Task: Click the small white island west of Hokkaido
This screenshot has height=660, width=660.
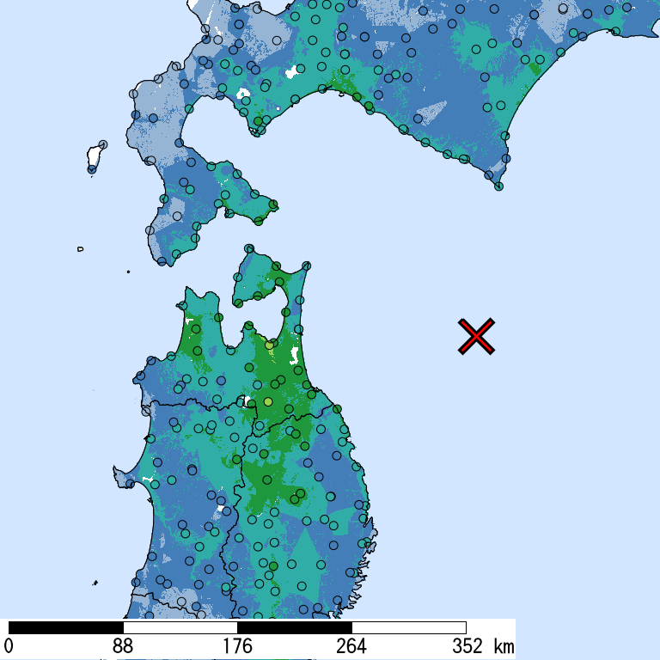Action: tap(95, 157)
